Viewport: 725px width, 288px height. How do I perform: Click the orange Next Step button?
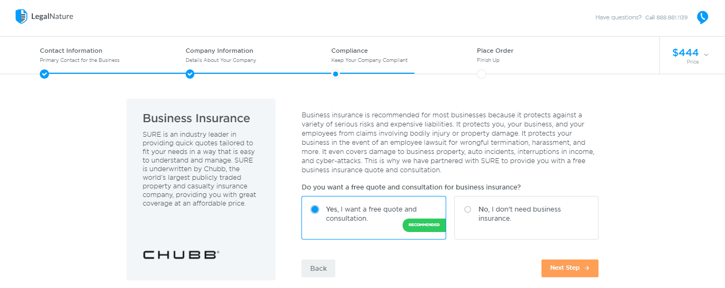point(569,268)
